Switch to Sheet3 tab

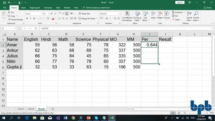[31, 109]
